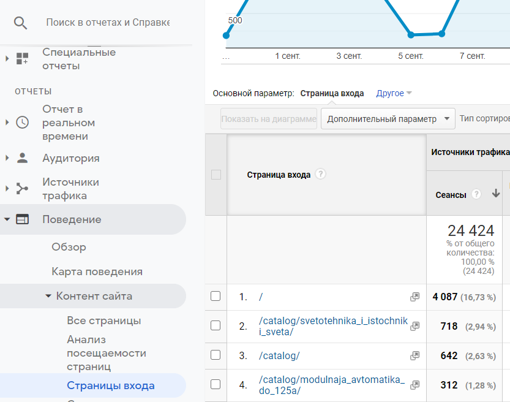
Task: Click open-in-new-window icon for /catalog/ row
Action: [x=414, y=355]
